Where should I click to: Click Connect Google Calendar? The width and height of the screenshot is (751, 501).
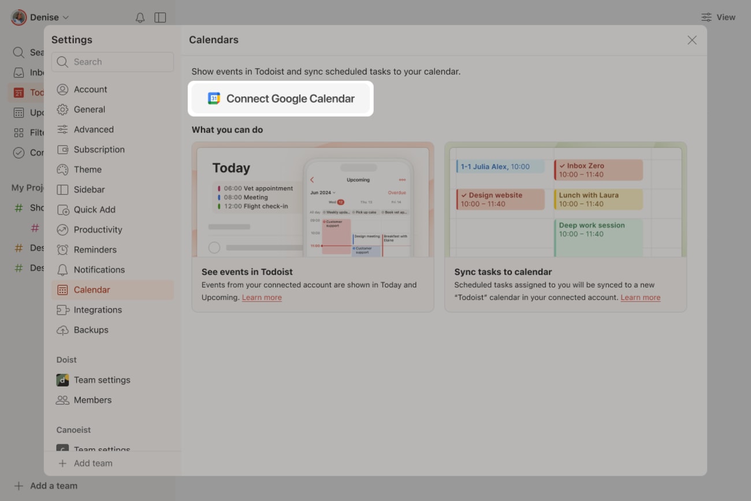point(281,98)
